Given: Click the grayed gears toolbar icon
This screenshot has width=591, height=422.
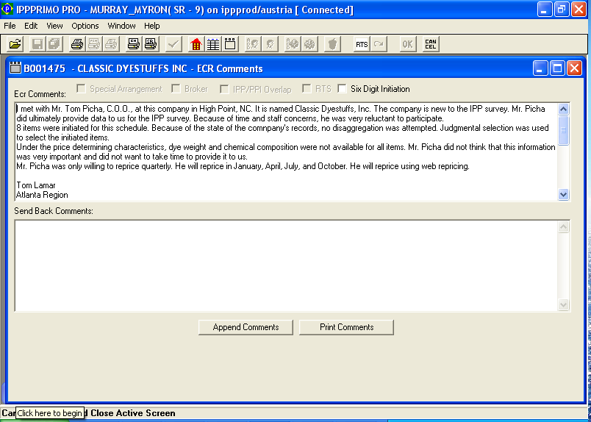Looking at the screenshot, I should point(309,44).
